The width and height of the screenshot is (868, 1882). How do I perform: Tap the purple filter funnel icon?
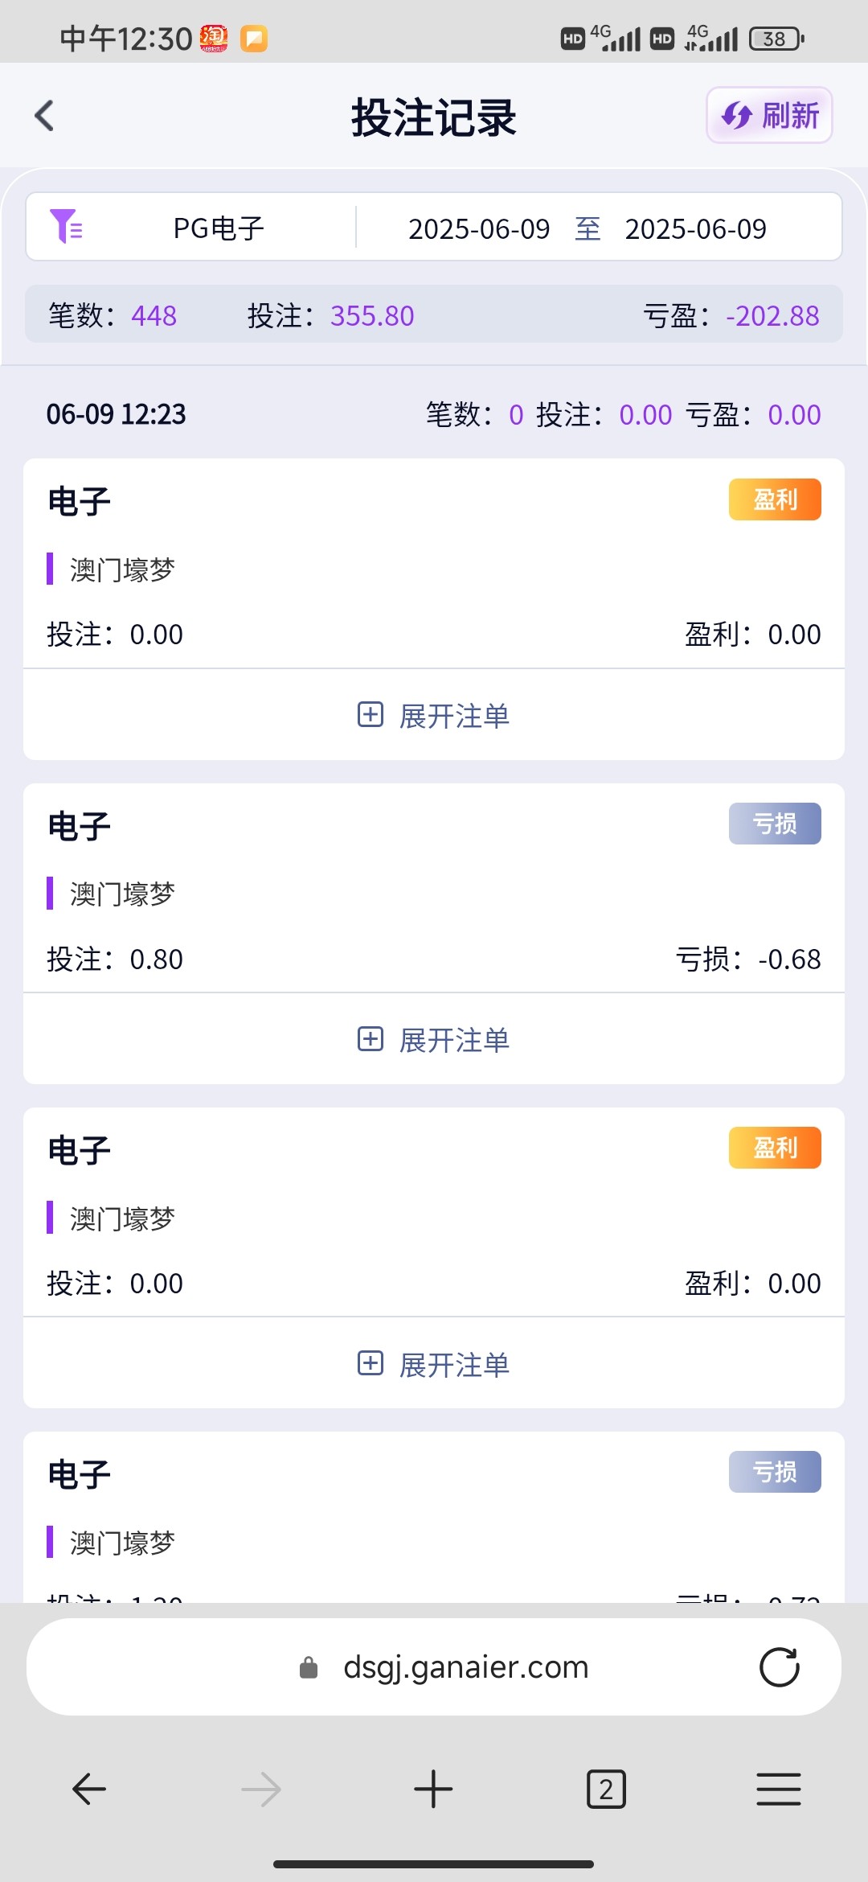point(66,226)
